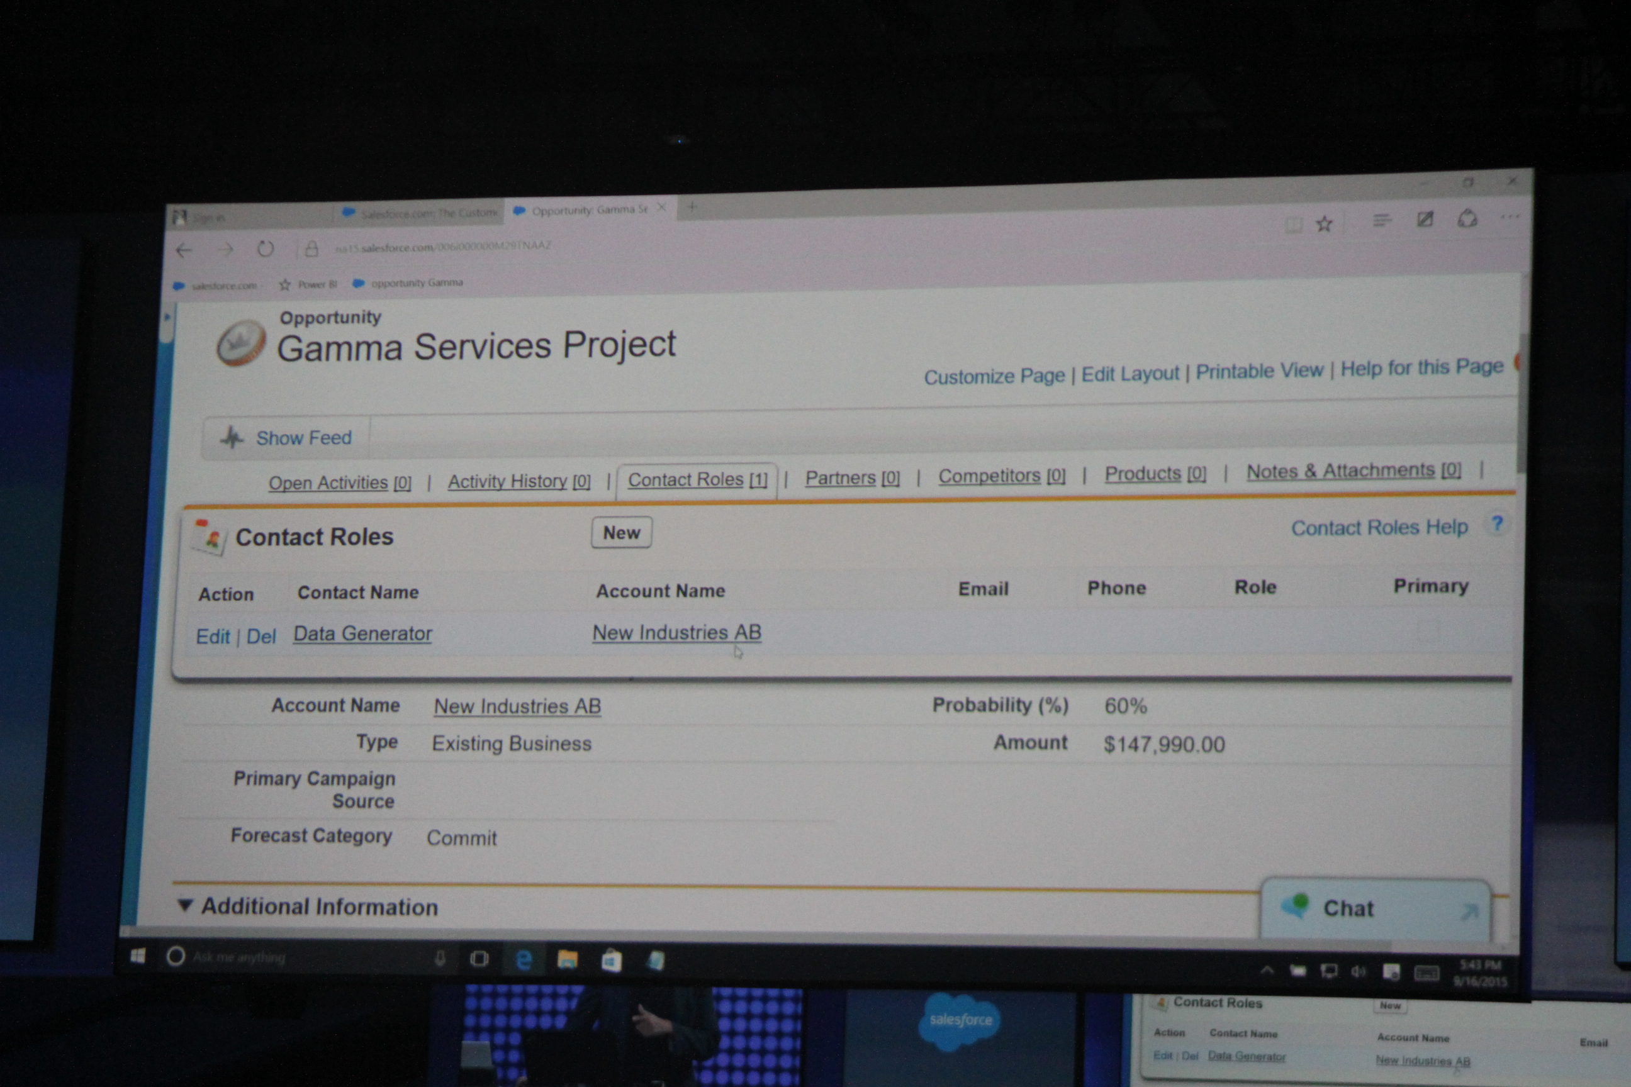1631x1087 pixels.
Task: Go back using the browser back arrow
Action: pos(184,250)
